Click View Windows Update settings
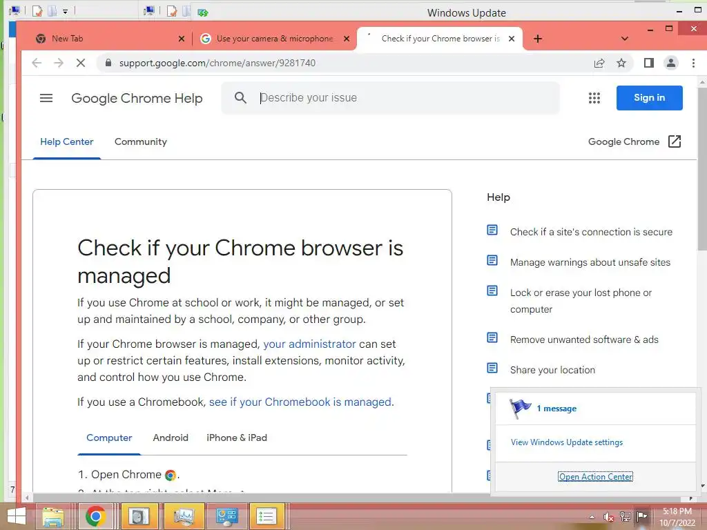This screenshot has width=707, height=530. coord(567,442)
